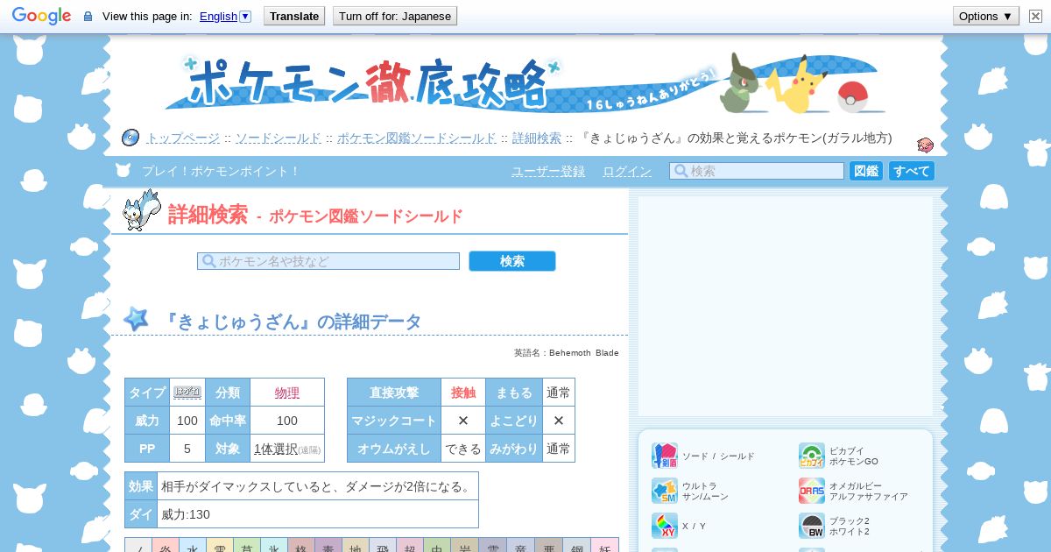This screenshot has width=1051, height=552.
Task: Open the 物理 category link
Action: pos(287,393)
